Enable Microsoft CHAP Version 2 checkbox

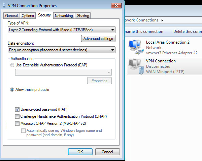pyautogui.click(x=17, y=123)
